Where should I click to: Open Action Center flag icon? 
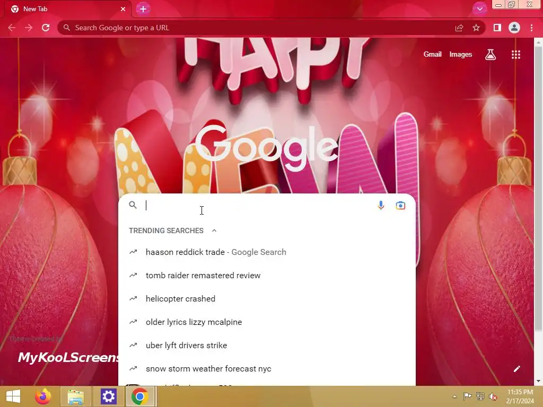pyautogui.click(x=467, y=396)
